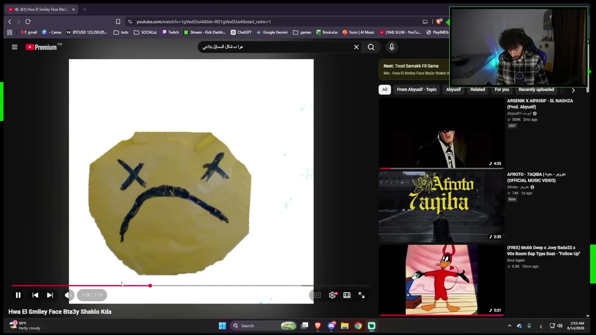
Task: Open the Twitch bookmark
Action: click(x=170, y=32)
